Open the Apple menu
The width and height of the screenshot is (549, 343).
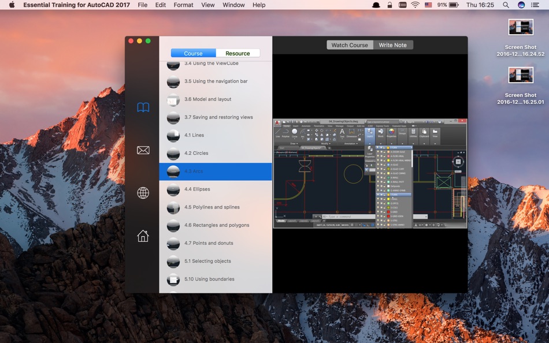pyautogui.click(x=12, y=5)
